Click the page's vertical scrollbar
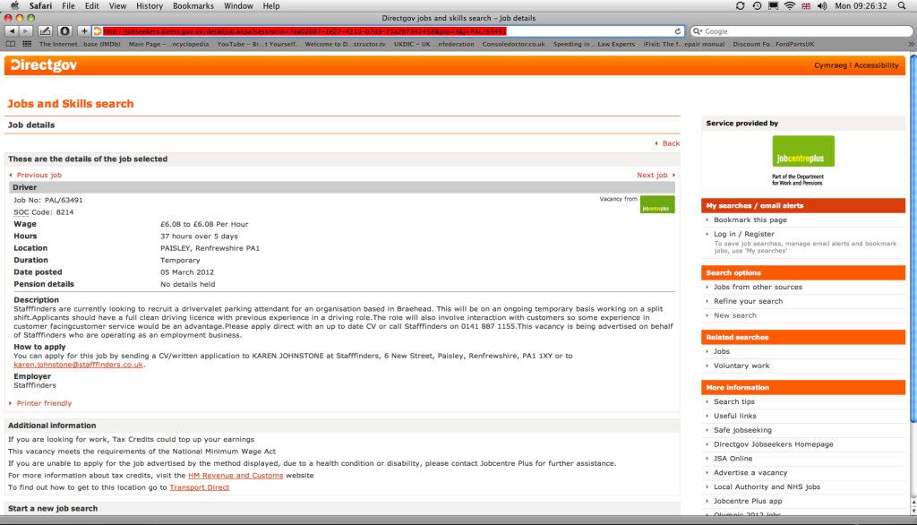The image size is (917, 525). point(913,237)
